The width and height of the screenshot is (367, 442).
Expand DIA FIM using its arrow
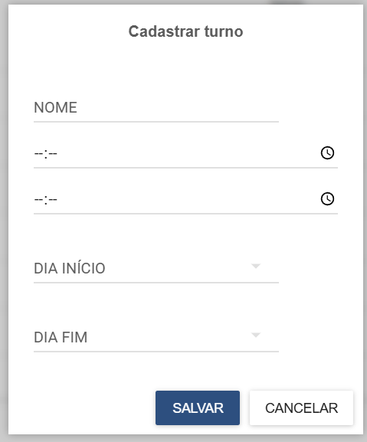pos(256,335)
